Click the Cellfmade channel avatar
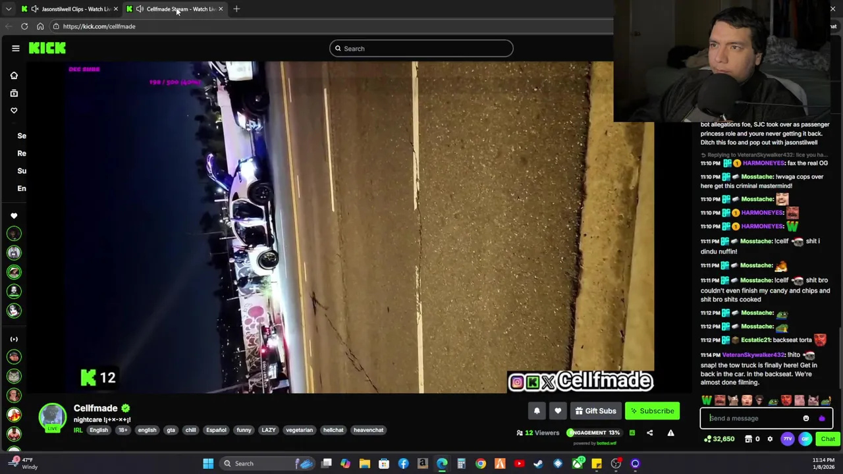The width and height of the screenshot is (843, 474). (x=52, y=417)
